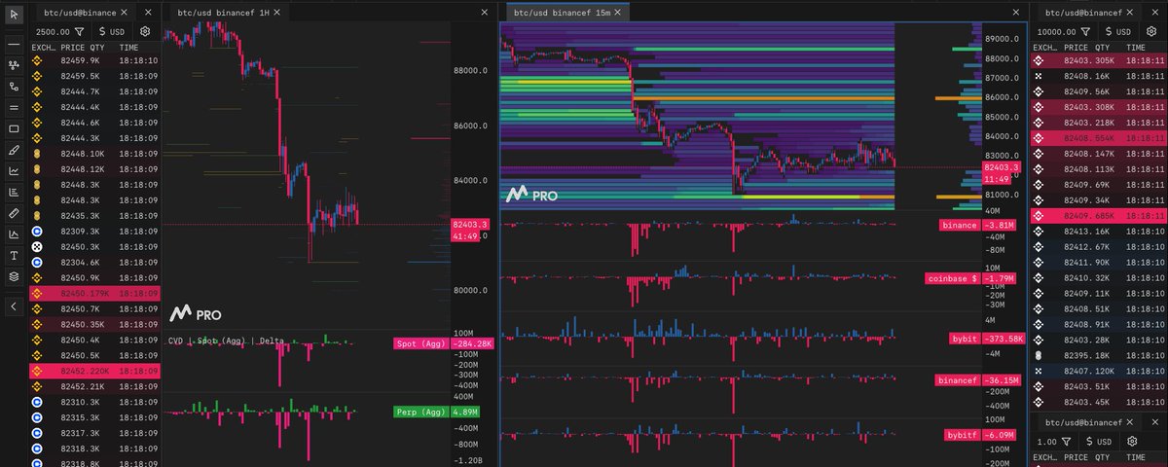
Task: Click filter icon beside 2500.00 threshold
Action: coord(79,32)
